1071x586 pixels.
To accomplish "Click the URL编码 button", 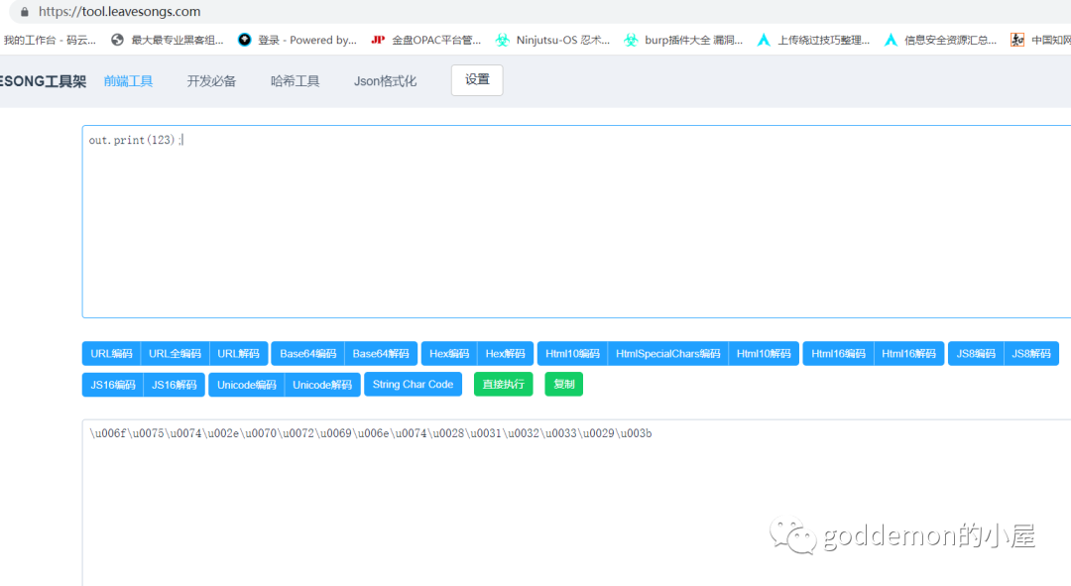I will pos(111,354).
